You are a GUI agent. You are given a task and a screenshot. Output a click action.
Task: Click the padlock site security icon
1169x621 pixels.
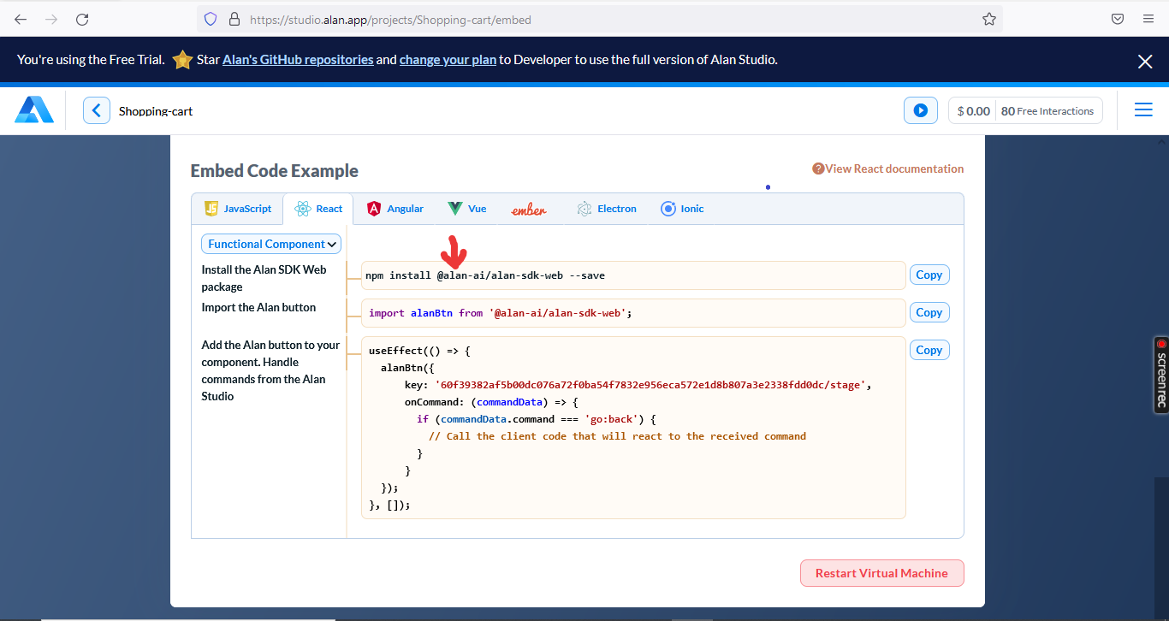234,19
